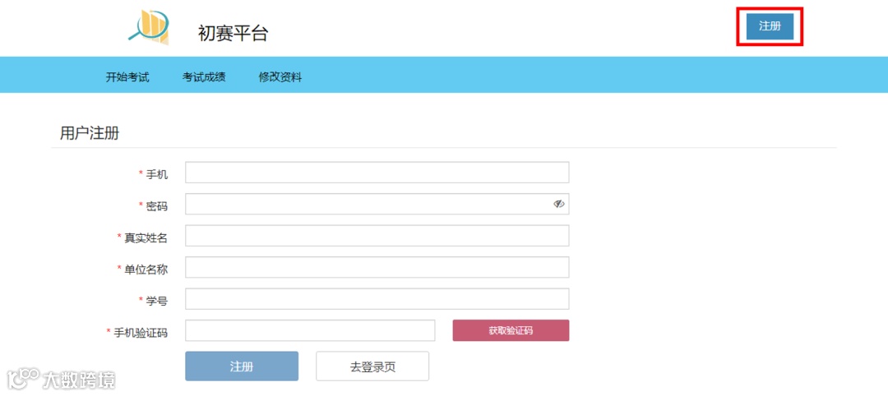
Task: Click the 单位名称 label text
Action: (146, 269)
